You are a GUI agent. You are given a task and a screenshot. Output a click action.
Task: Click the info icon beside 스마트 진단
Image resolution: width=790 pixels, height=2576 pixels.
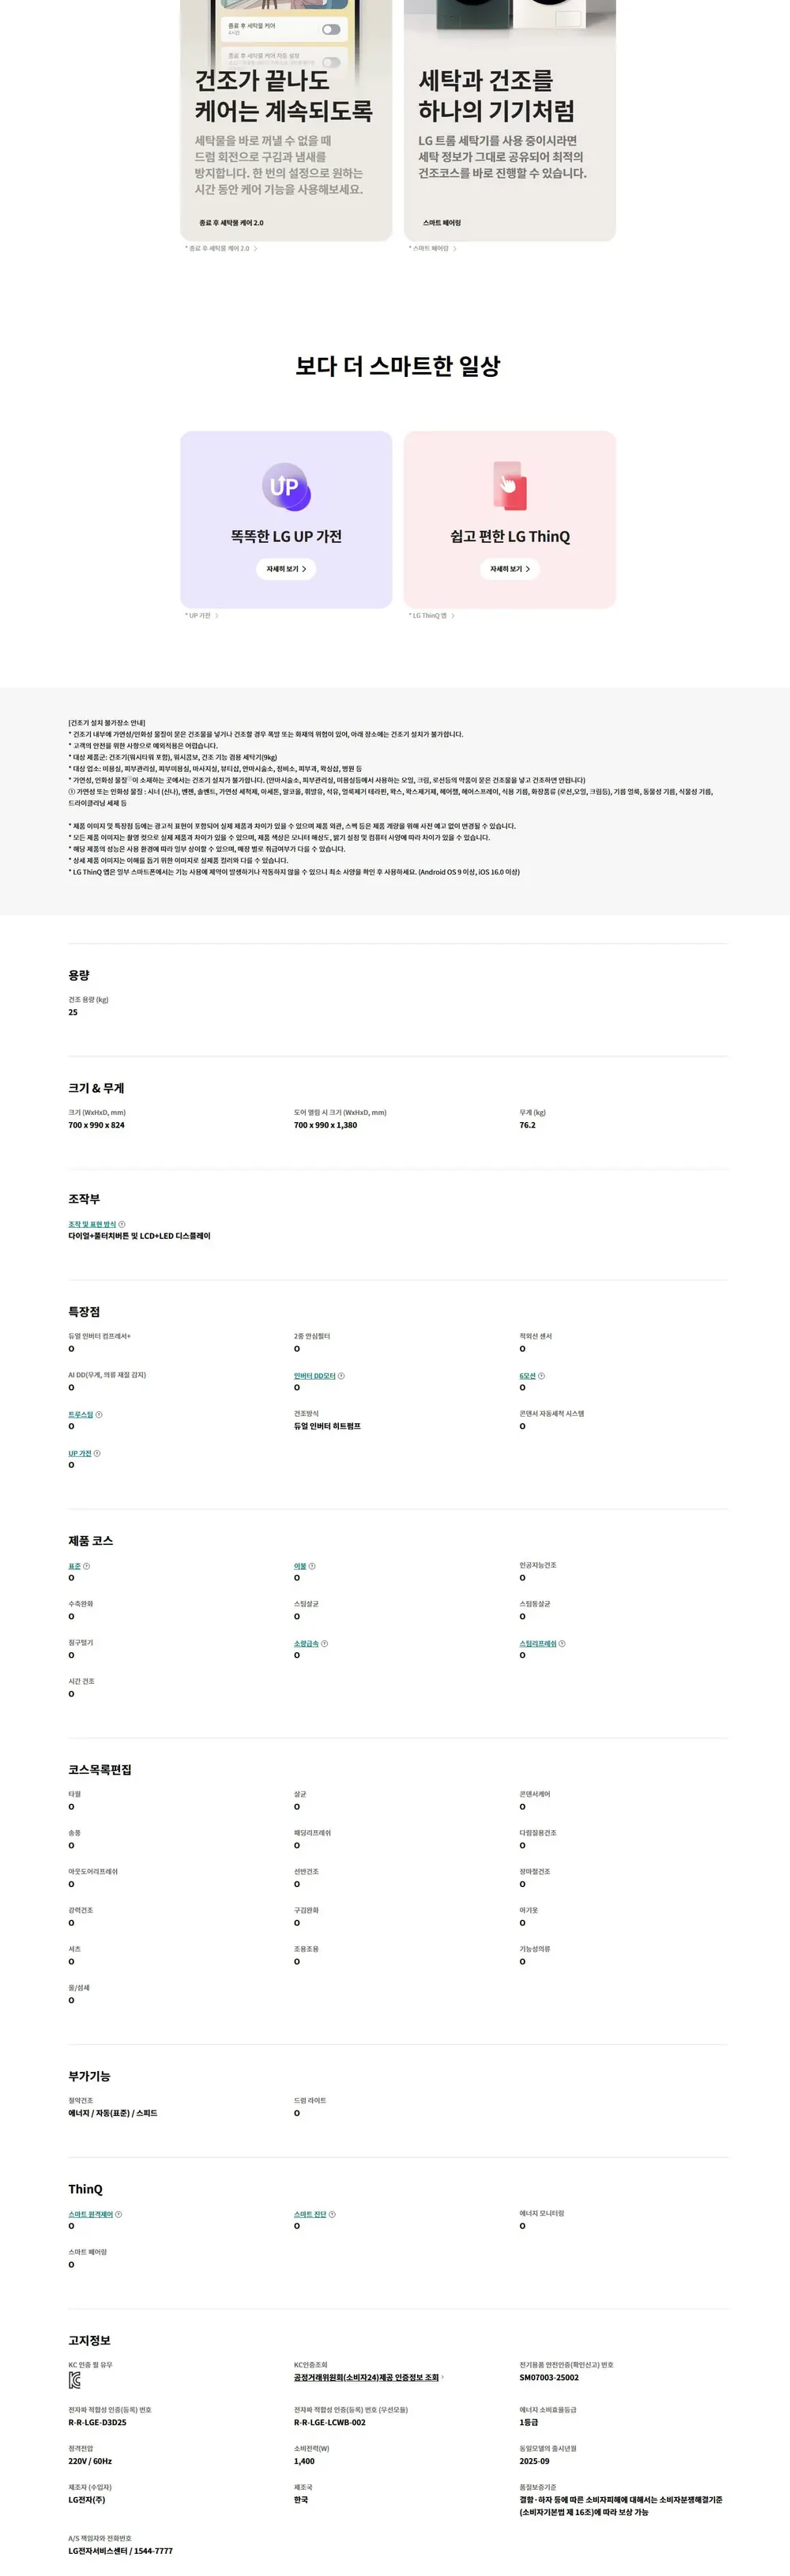pyautogui.click(x=333, y=2214)
